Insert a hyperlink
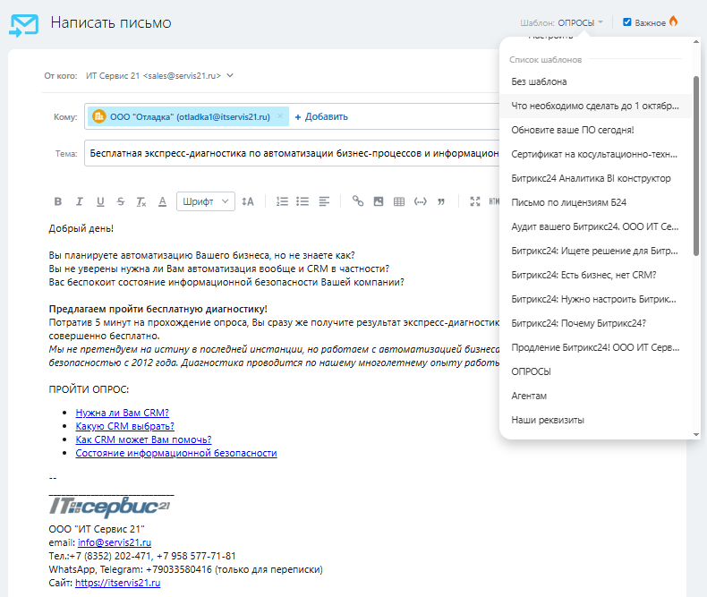 tap(358, 201)
